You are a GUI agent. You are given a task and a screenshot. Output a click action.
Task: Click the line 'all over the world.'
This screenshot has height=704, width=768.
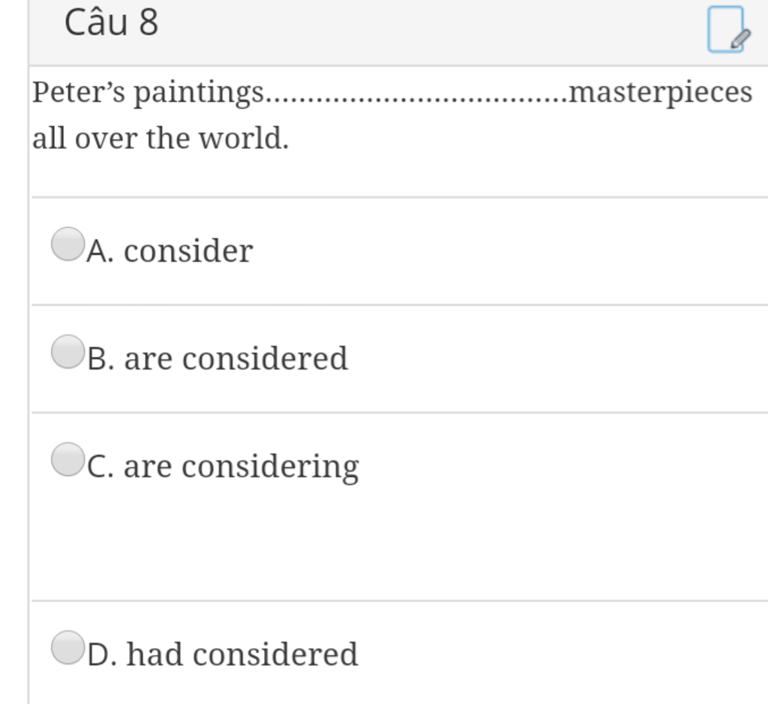click(160, 139)
